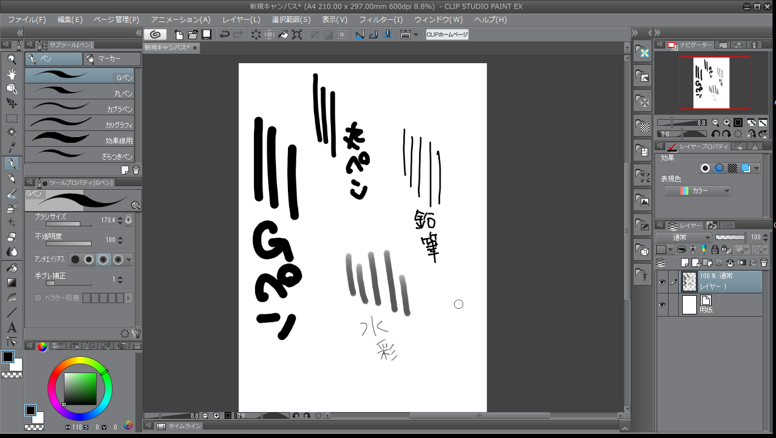This screenshot has height=438, width=776.
Task: Click the new raster layer icon
Action: point(685,262)
